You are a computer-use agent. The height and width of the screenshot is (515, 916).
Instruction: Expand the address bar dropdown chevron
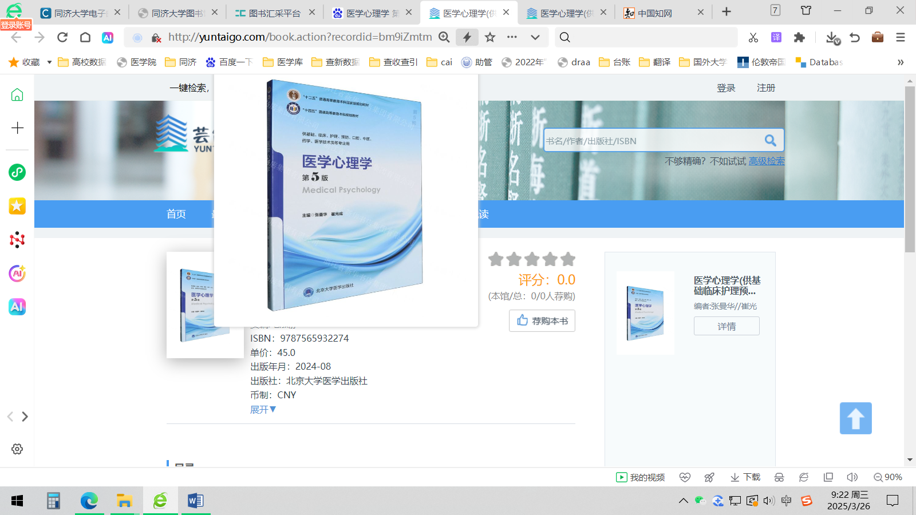(x=535, y=37)
